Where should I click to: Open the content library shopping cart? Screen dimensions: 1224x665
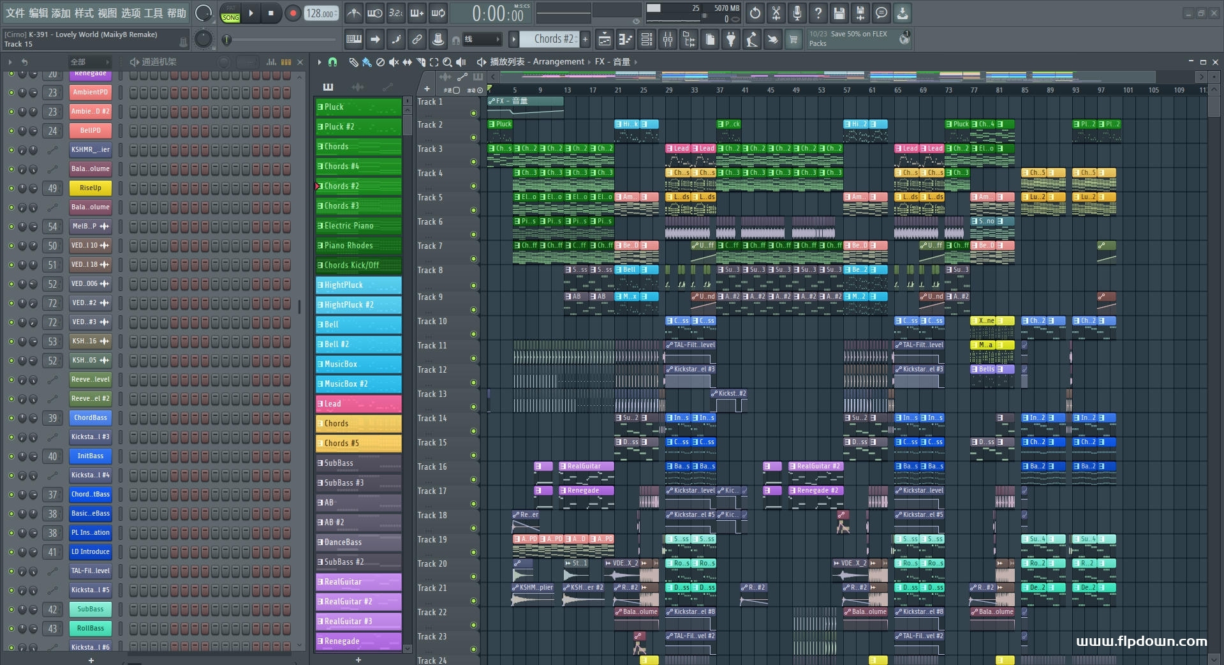793,40
